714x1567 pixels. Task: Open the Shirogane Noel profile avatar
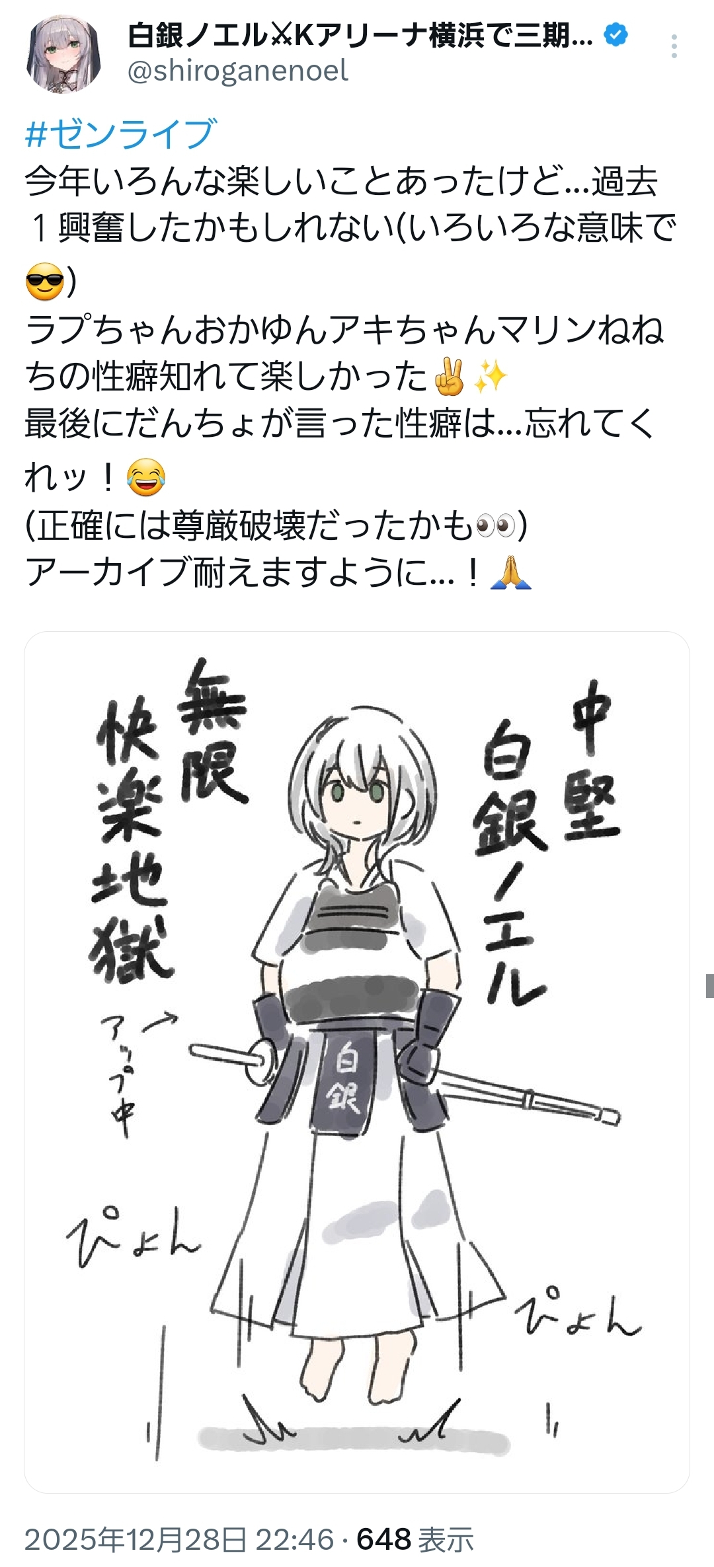[63, 54]
